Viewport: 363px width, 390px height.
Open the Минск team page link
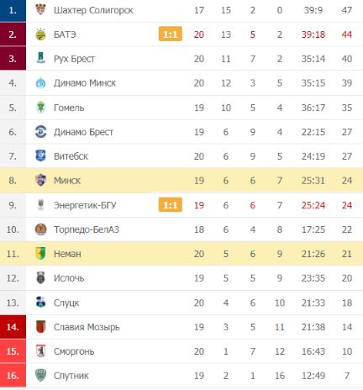click(67, 181)
